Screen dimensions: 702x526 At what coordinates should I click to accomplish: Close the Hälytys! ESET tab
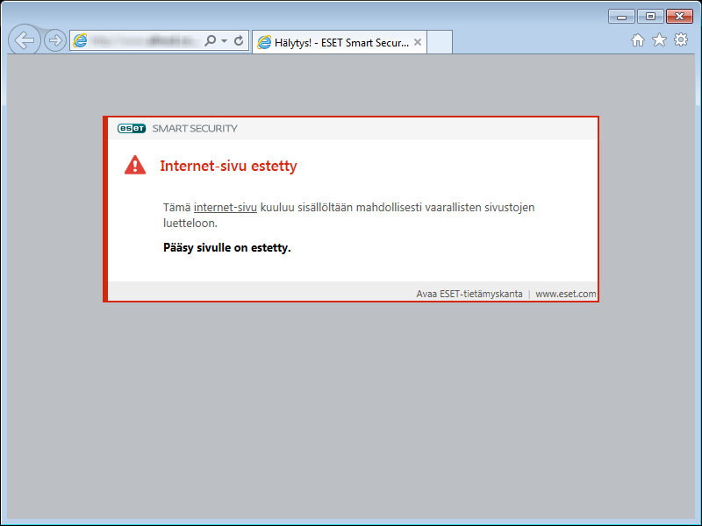(x=418, y=42)
